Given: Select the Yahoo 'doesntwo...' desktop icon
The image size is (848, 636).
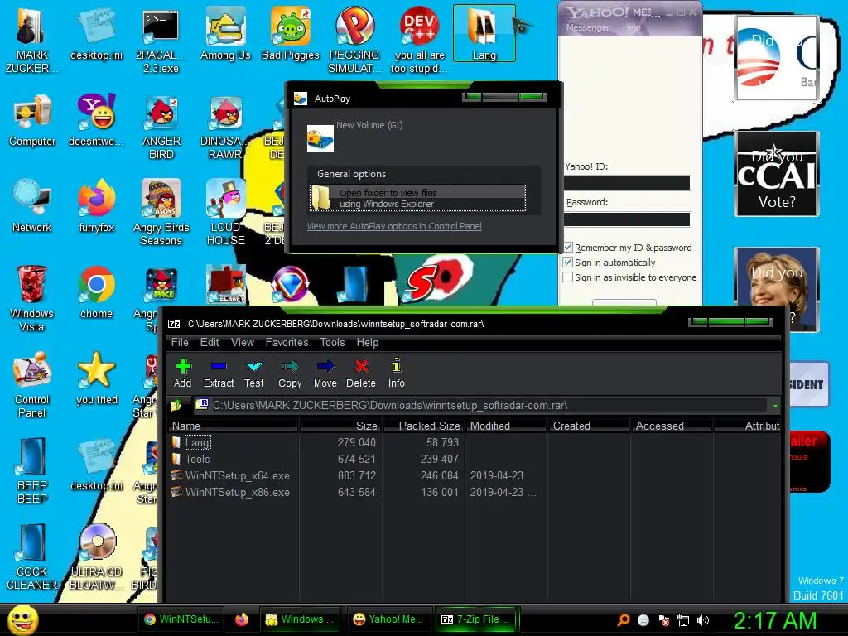Looking at the screenshot, I should [96, 121].
